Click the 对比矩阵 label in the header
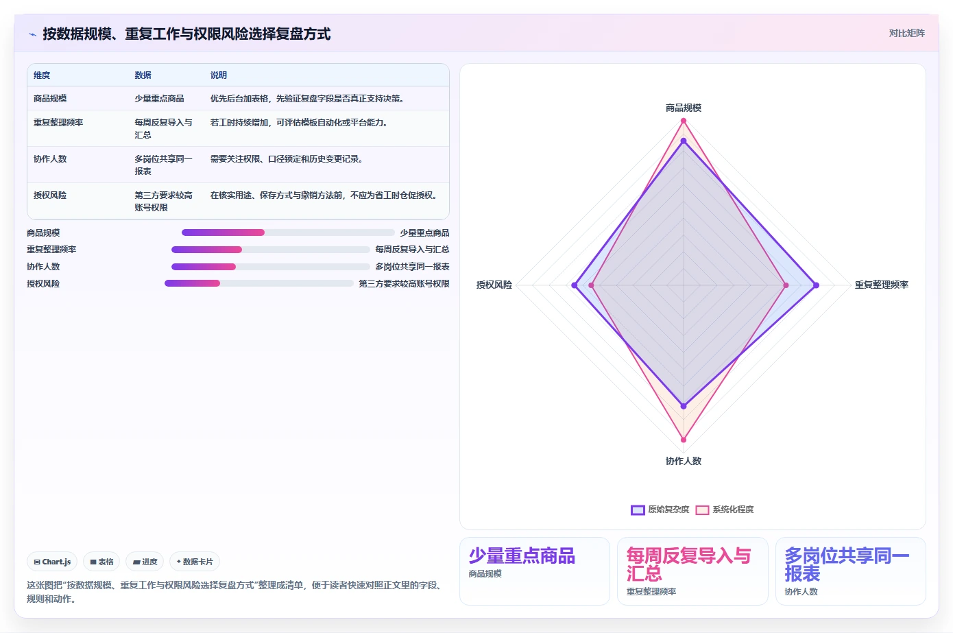This screenshot has width=953, height=633. point(906,33)
